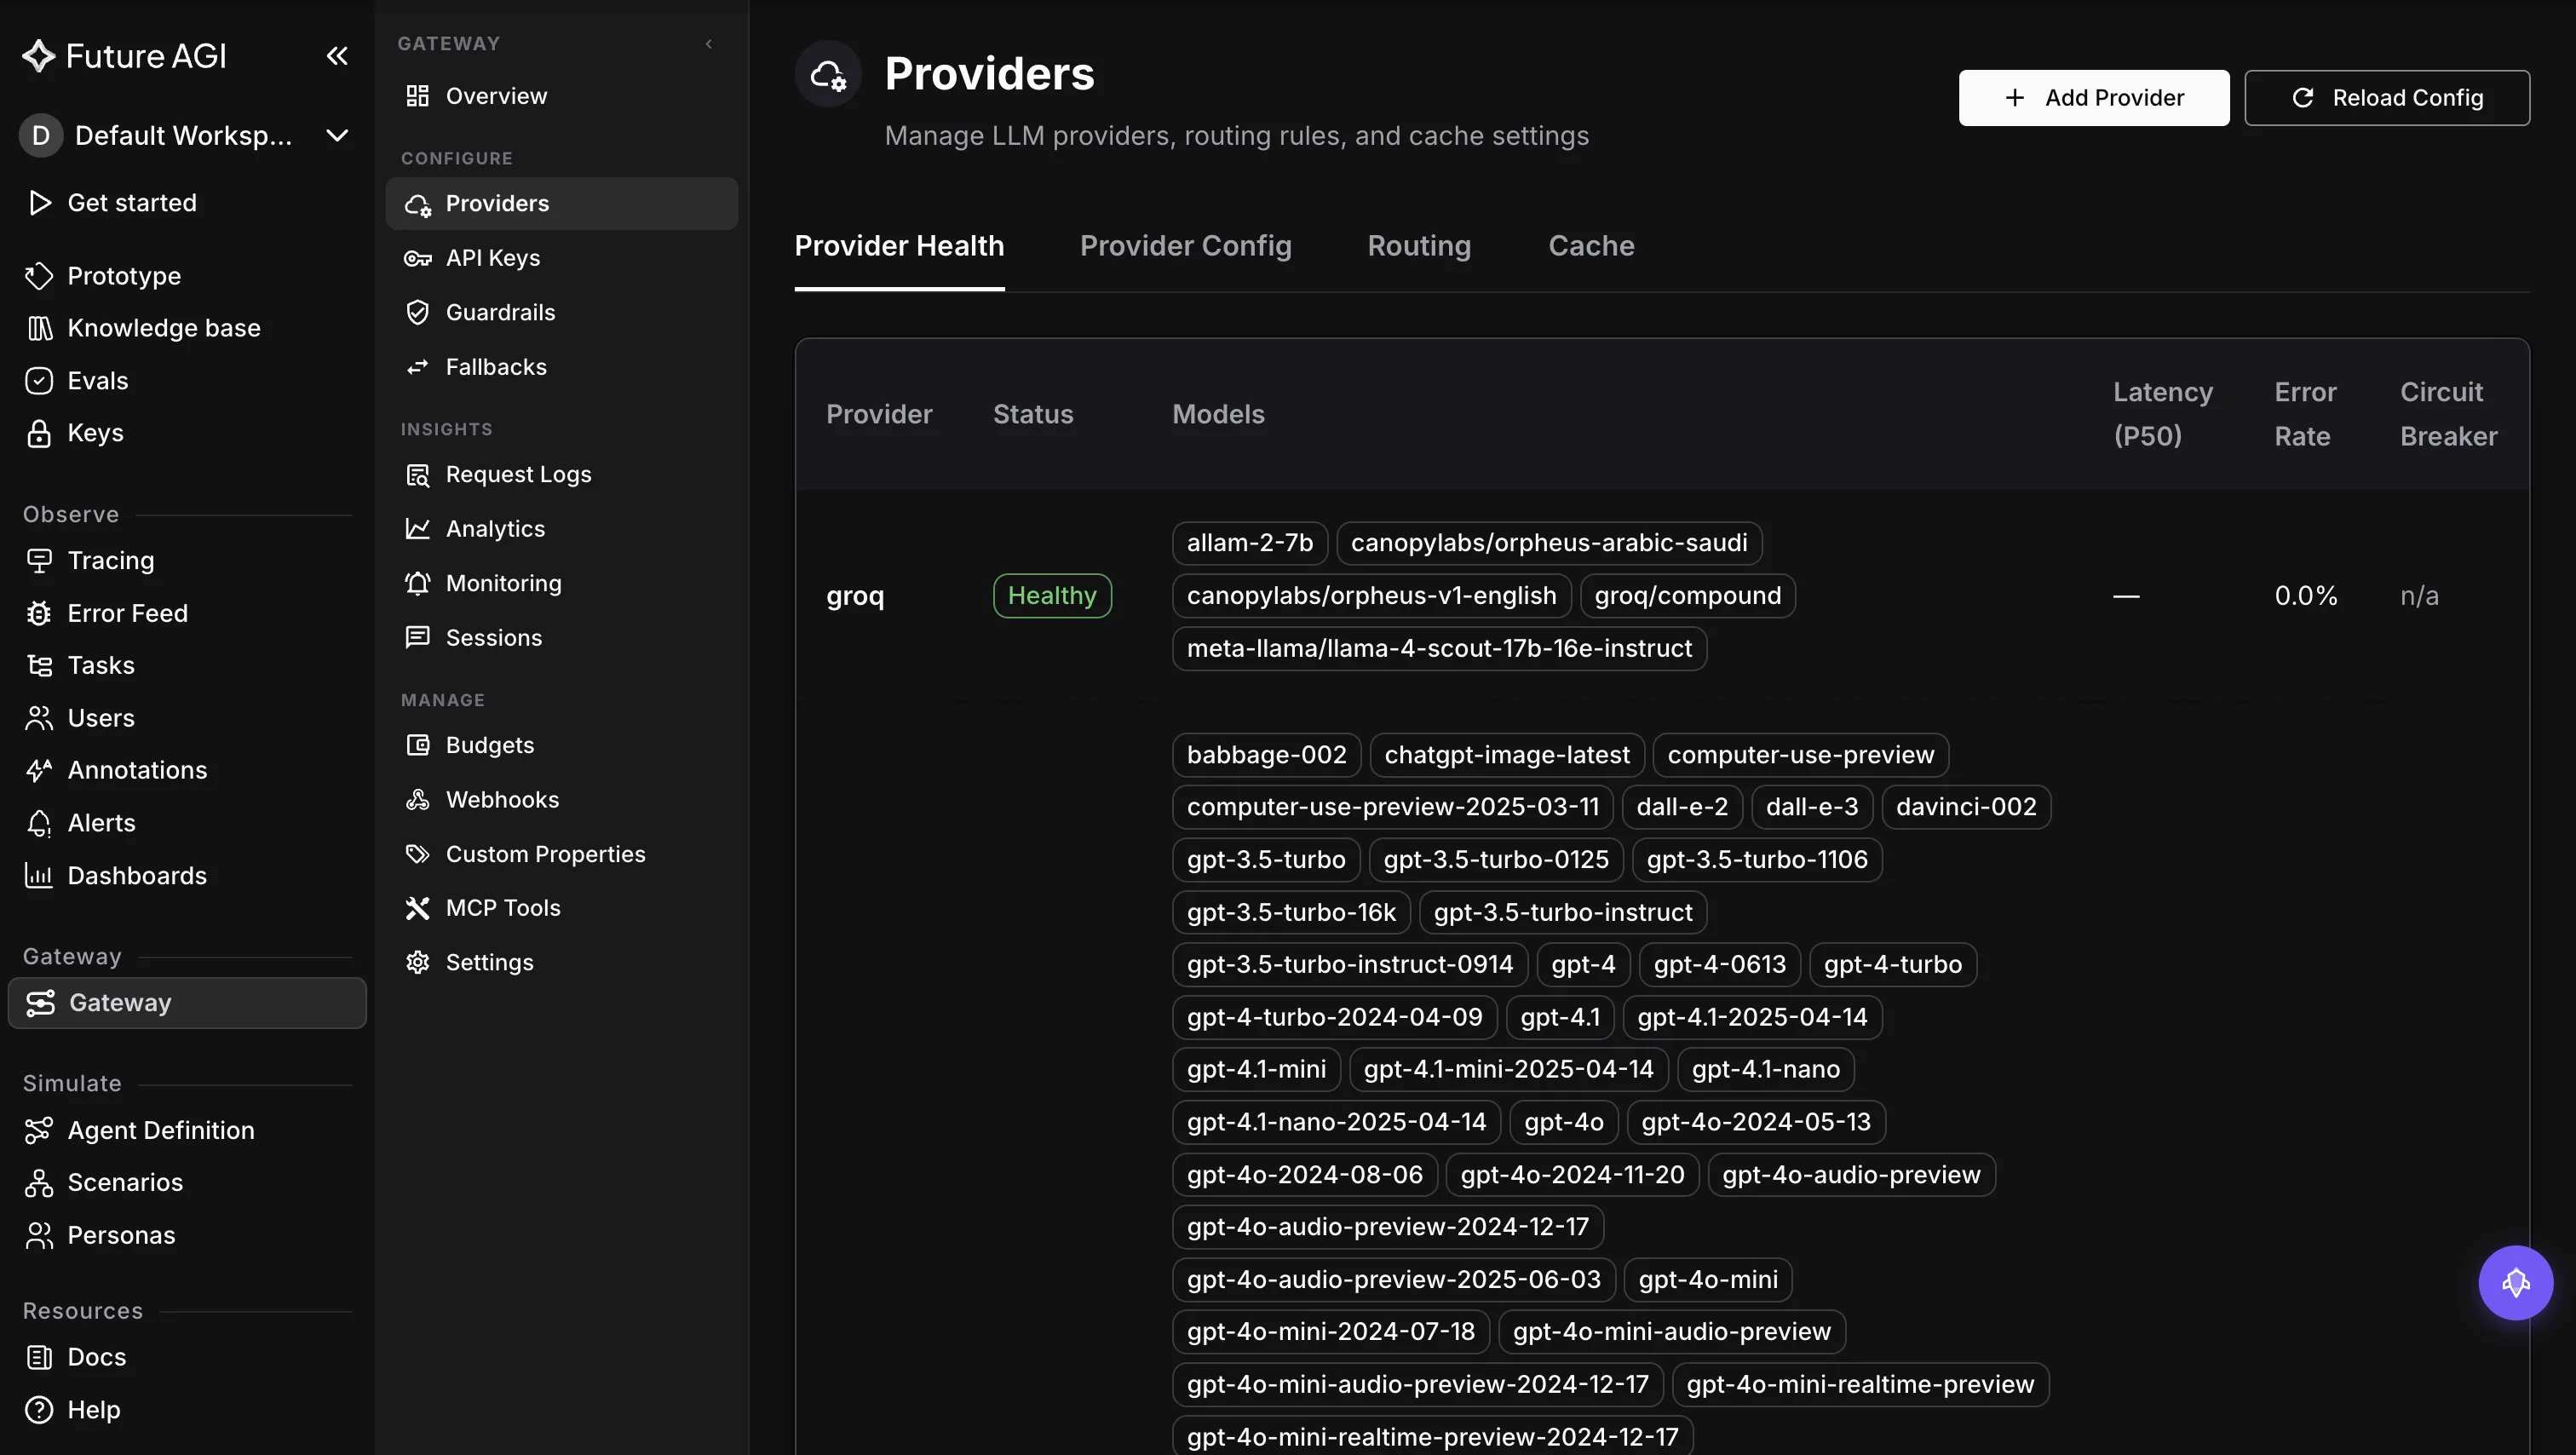The image size is (2576, 1455).
Task: Click the Circuit Breaker column header
Action: coord(2448,414)
